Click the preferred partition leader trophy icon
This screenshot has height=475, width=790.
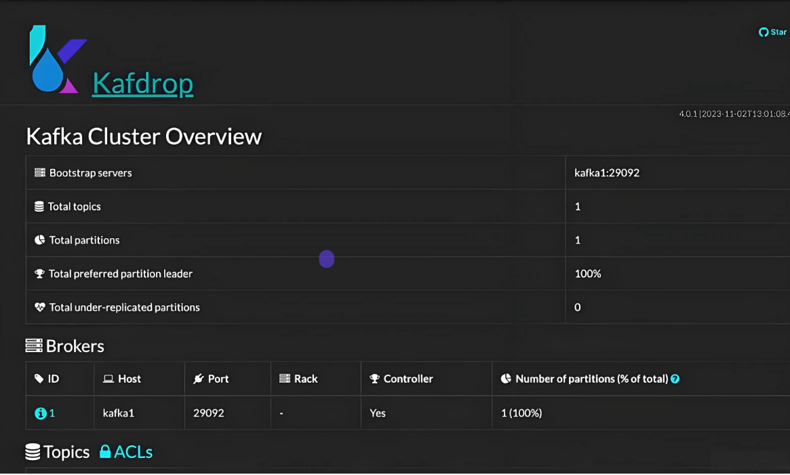pyautogui.click(x=39, y=274)
